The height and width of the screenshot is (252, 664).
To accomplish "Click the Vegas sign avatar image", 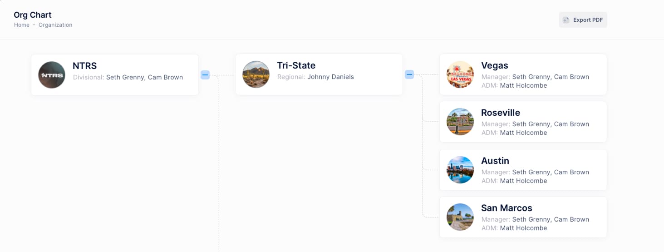I will 460,74.
